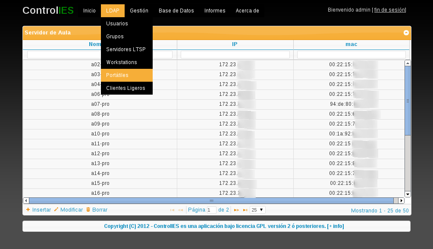Open the Informes menu
Screen dimensions: 433x249
click(215, 11)
